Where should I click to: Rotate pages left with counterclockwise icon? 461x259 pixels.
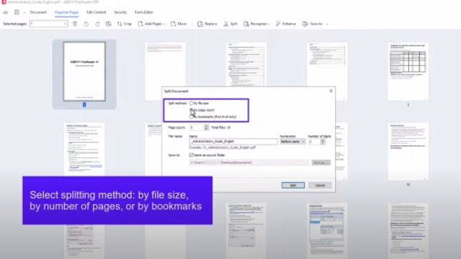[86, 24]
